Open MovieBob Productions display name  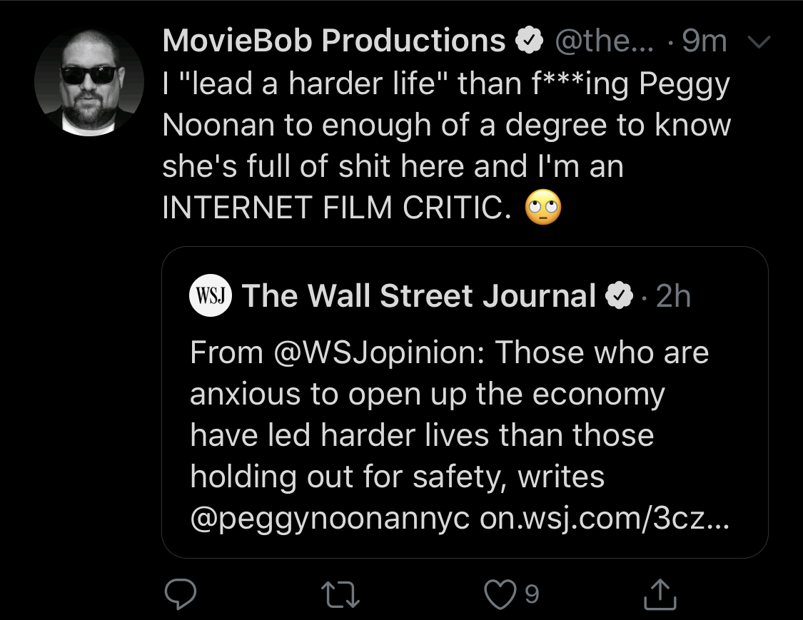[x=334, y=41]
